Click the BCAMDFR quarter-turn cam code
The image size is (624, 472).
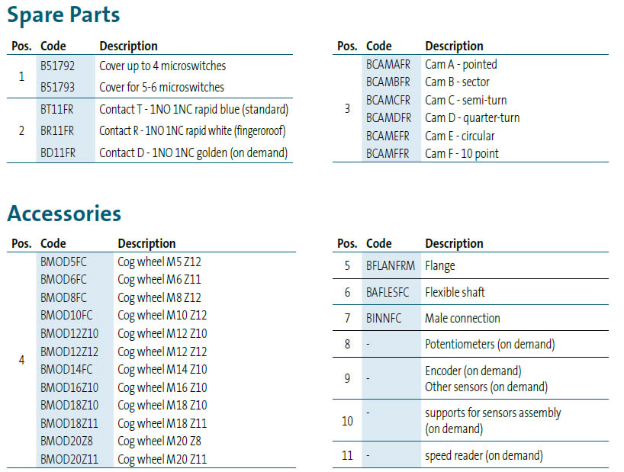[x=388, y=117]
